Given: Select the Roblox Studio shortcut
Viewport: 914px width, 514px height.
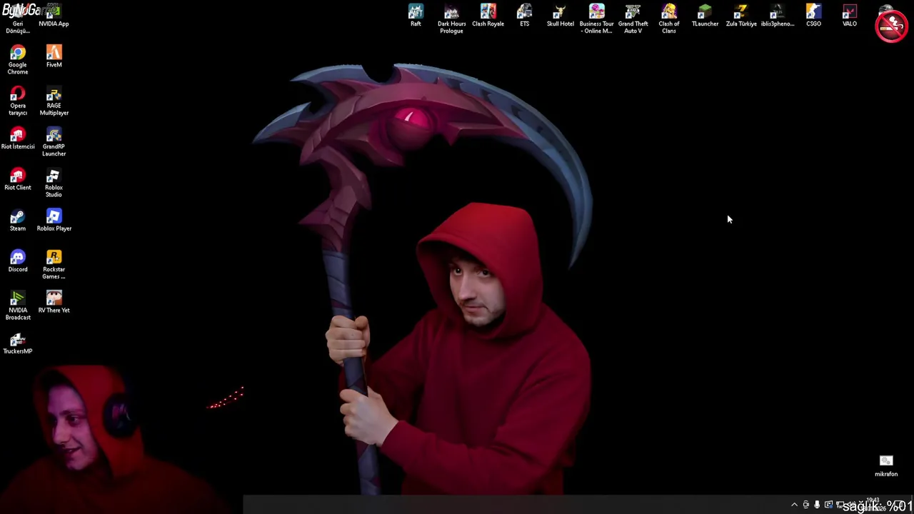Looking at the screenshot, I should 54,182.
